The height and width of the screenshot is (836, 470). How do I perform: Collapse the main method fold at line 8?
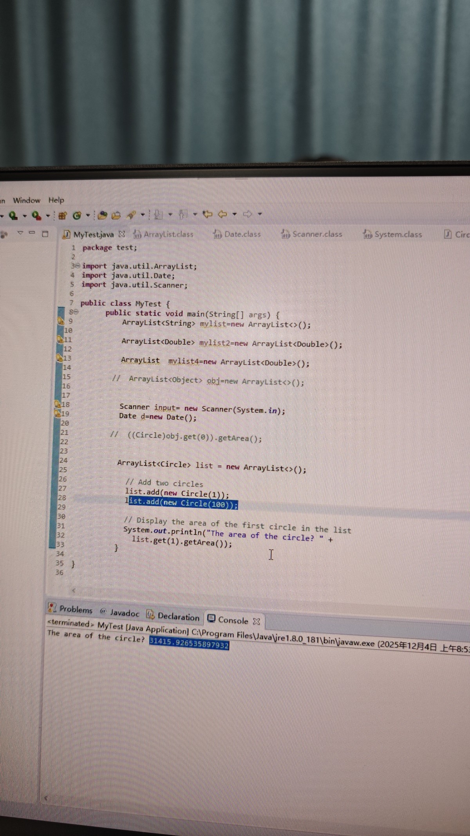point(77,312)
